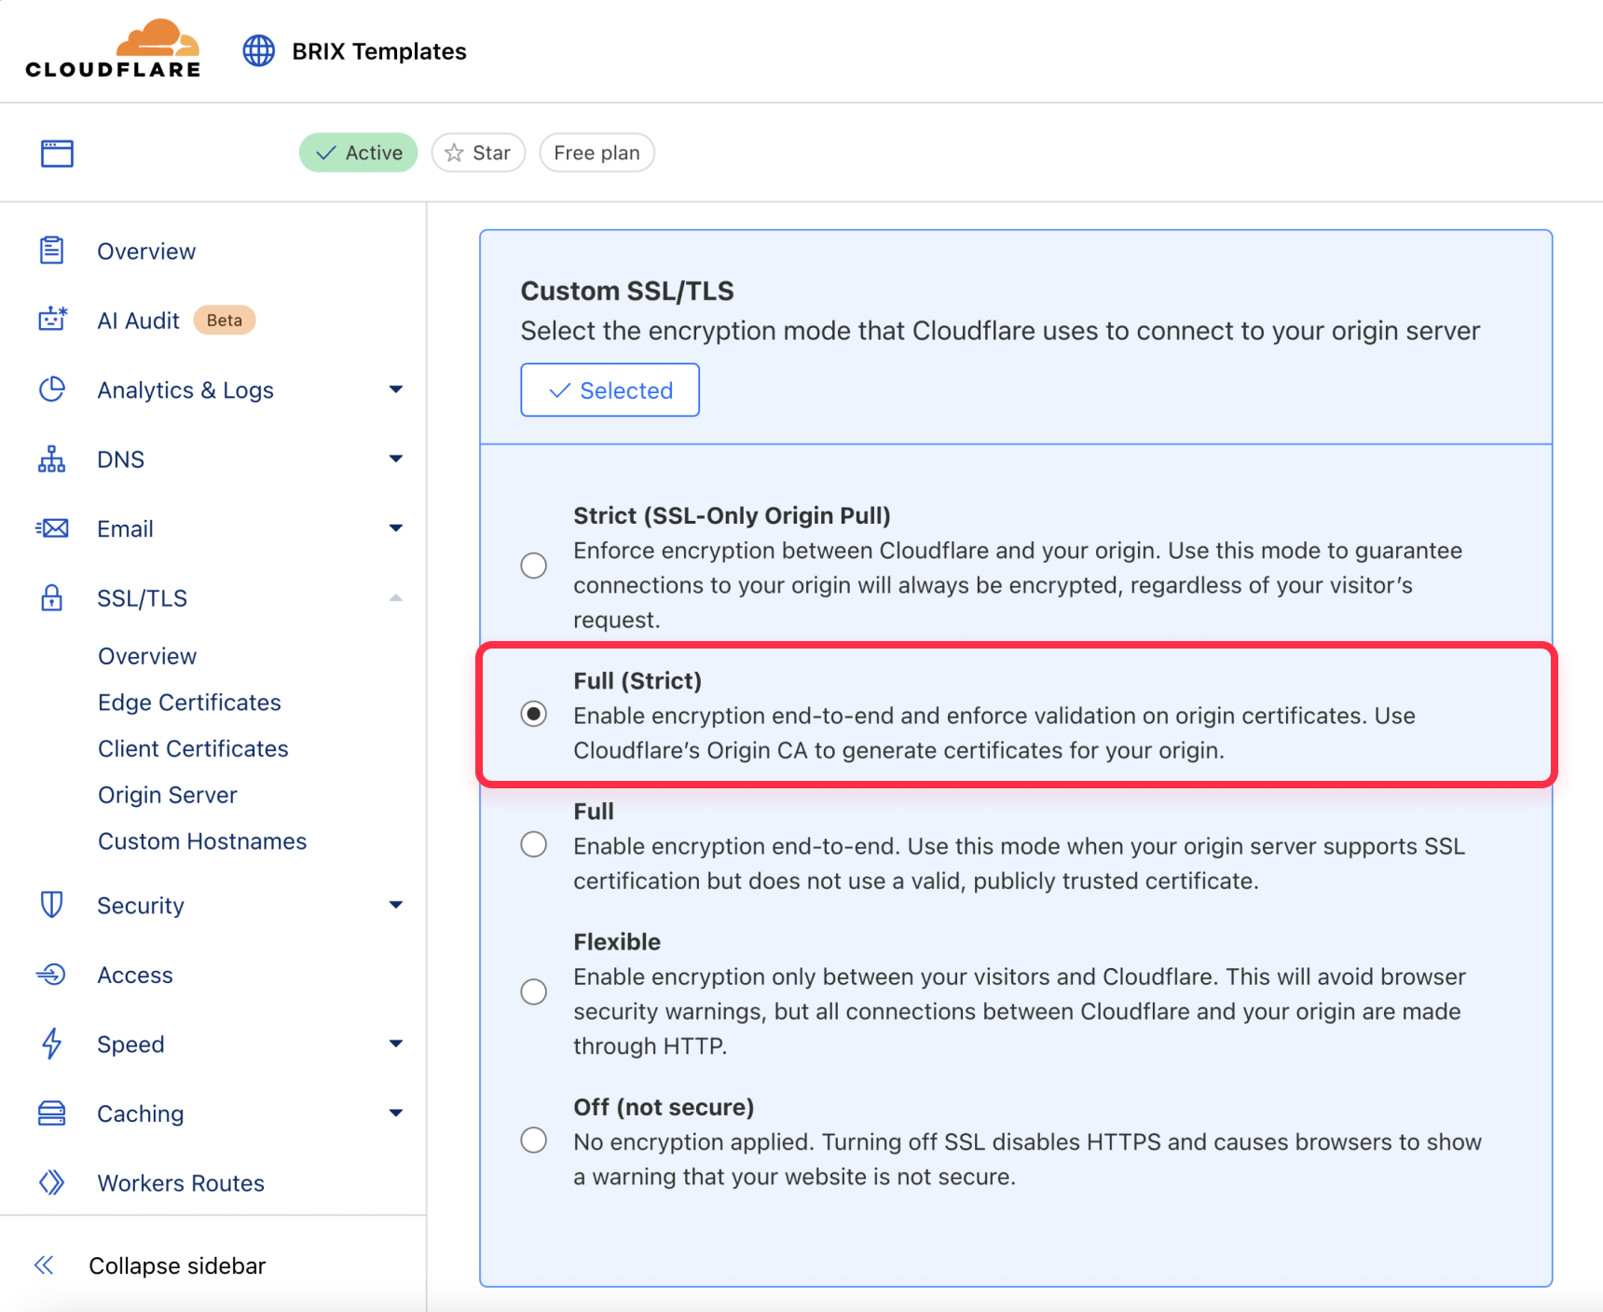Open the browser window icon in the sub-header
The image size is (1603, 1312).
(57, 153)
